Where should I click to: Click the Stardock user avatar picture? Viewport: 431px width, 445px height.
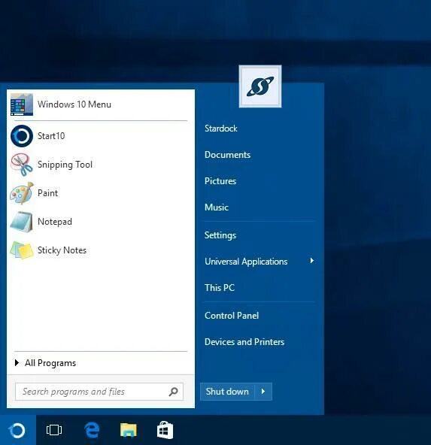(260, 86)
